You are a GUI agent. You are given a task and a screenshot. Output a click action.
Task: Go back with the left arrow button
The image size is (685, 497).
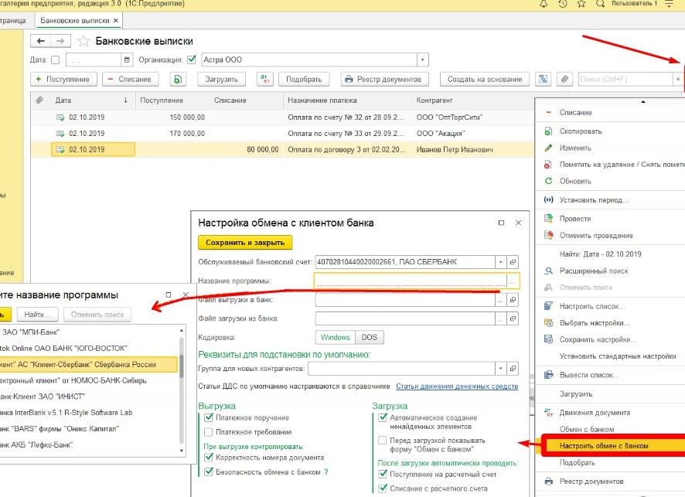tap(41, 41)
